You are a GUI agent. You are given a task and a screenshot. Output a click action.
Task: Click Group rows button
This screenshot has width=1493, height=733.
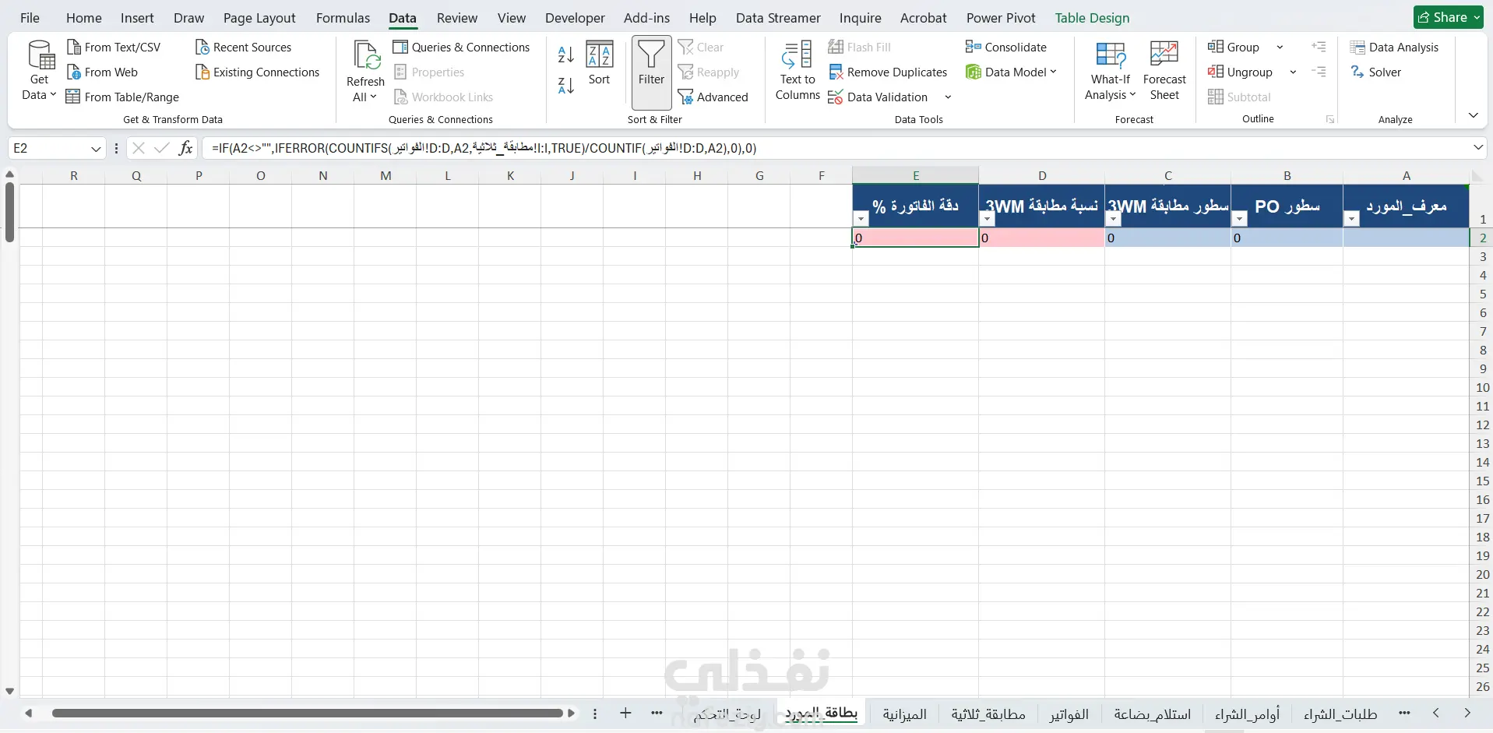click(1234, 47)
